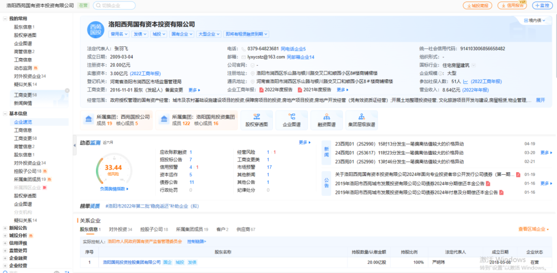Image resolution: width=557 pixels, height=273 pixels.
Task: Click 展开 to expand business scope
Action: [540, 100]
